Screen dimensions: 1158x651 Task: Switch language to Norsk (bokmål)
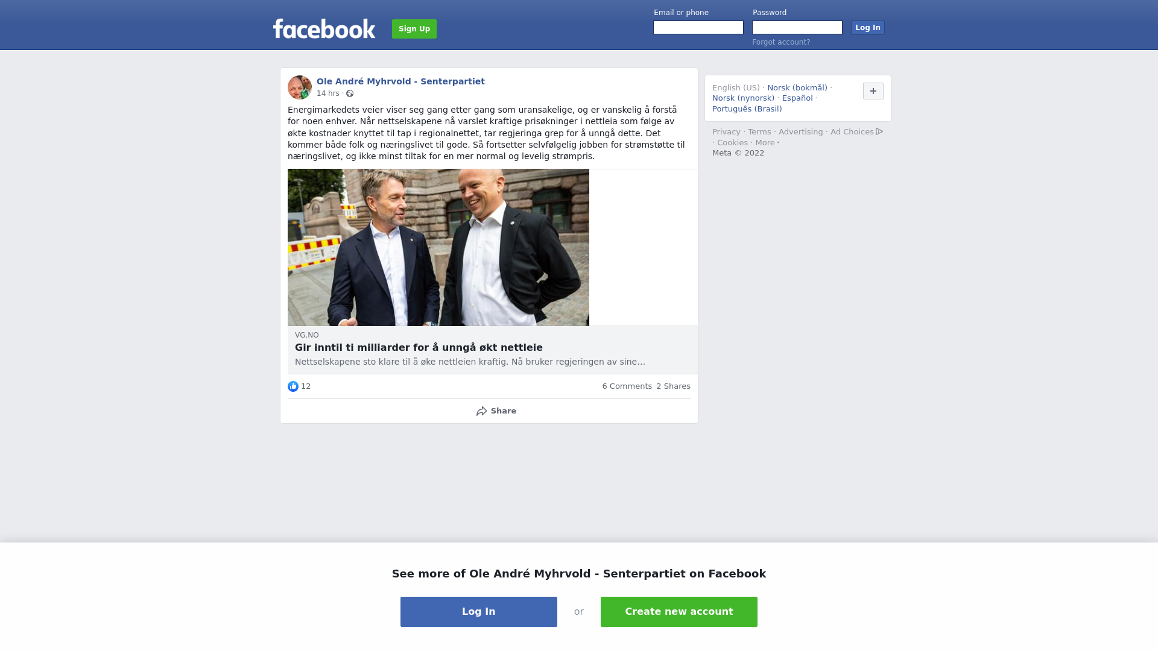pyautogui.click(x=797, y=88)
